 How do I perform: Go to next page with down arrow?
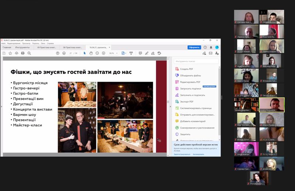coord(64,53)
